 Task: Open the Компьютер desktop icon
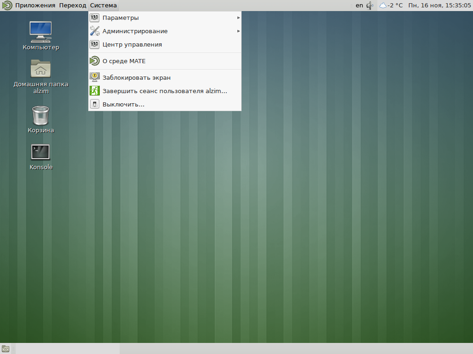(x=41, y=31)
